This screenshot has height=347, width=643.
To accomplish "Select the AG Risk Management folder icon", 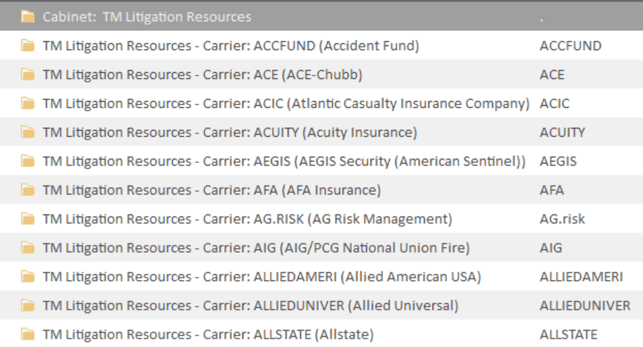I will (x=28, y=219).
